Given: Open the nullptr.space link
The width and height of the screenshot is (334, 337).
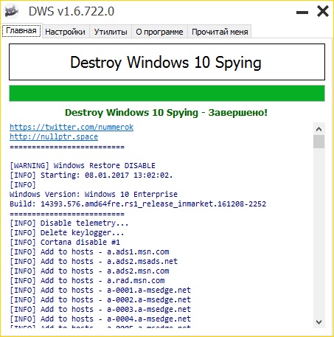Looking at the screenshot, I should coord(54,136).
